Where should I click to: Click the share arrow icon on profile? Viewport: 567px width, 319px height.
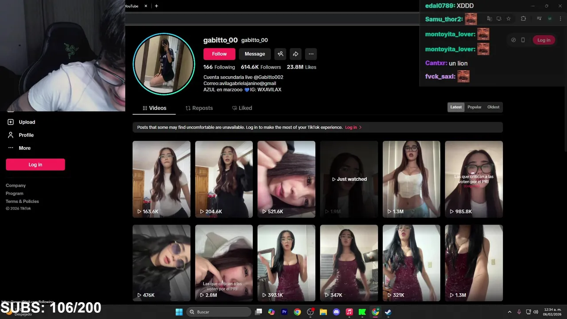point(295,54)
